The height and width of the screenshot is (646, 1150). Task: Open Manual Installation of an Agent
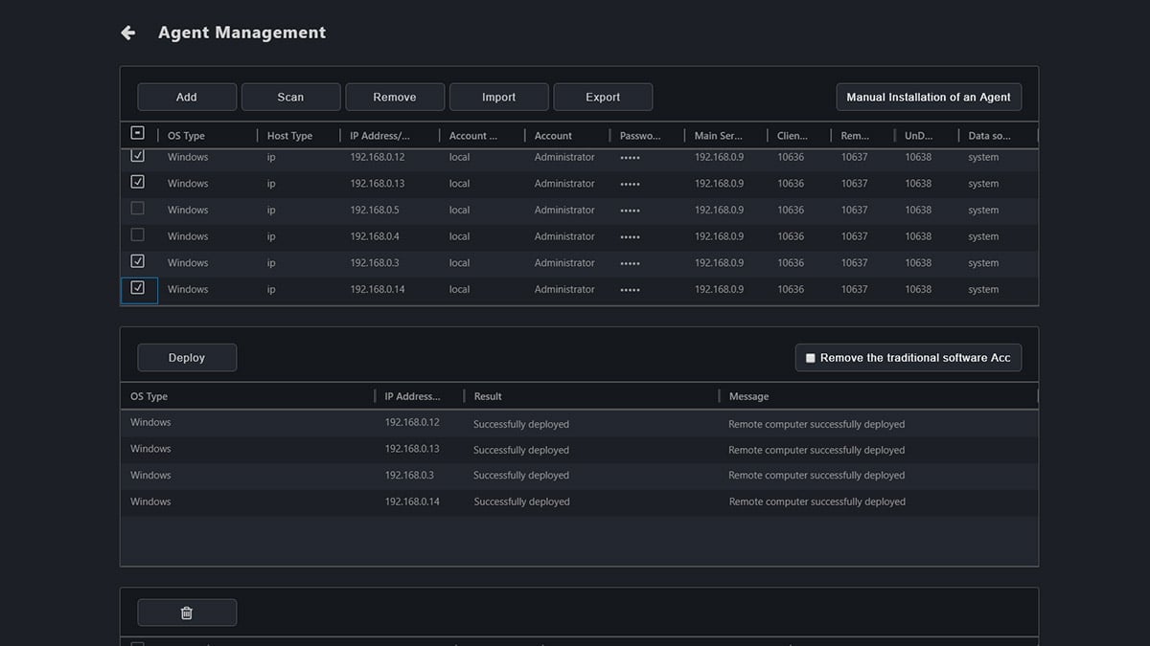[929, 97]
